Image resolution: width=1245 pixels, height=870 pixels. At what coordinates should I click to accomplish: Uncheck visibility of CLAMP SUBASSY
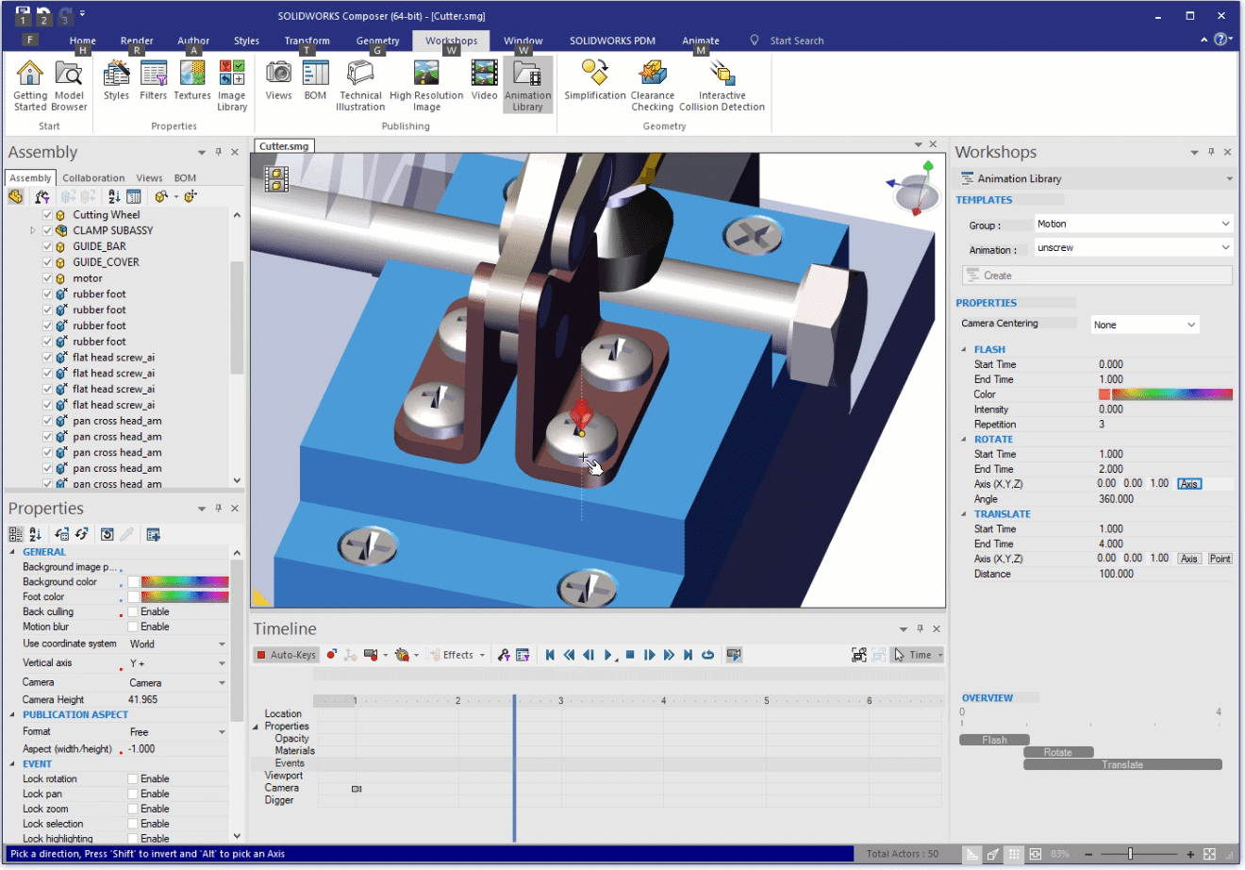point(47,230)
